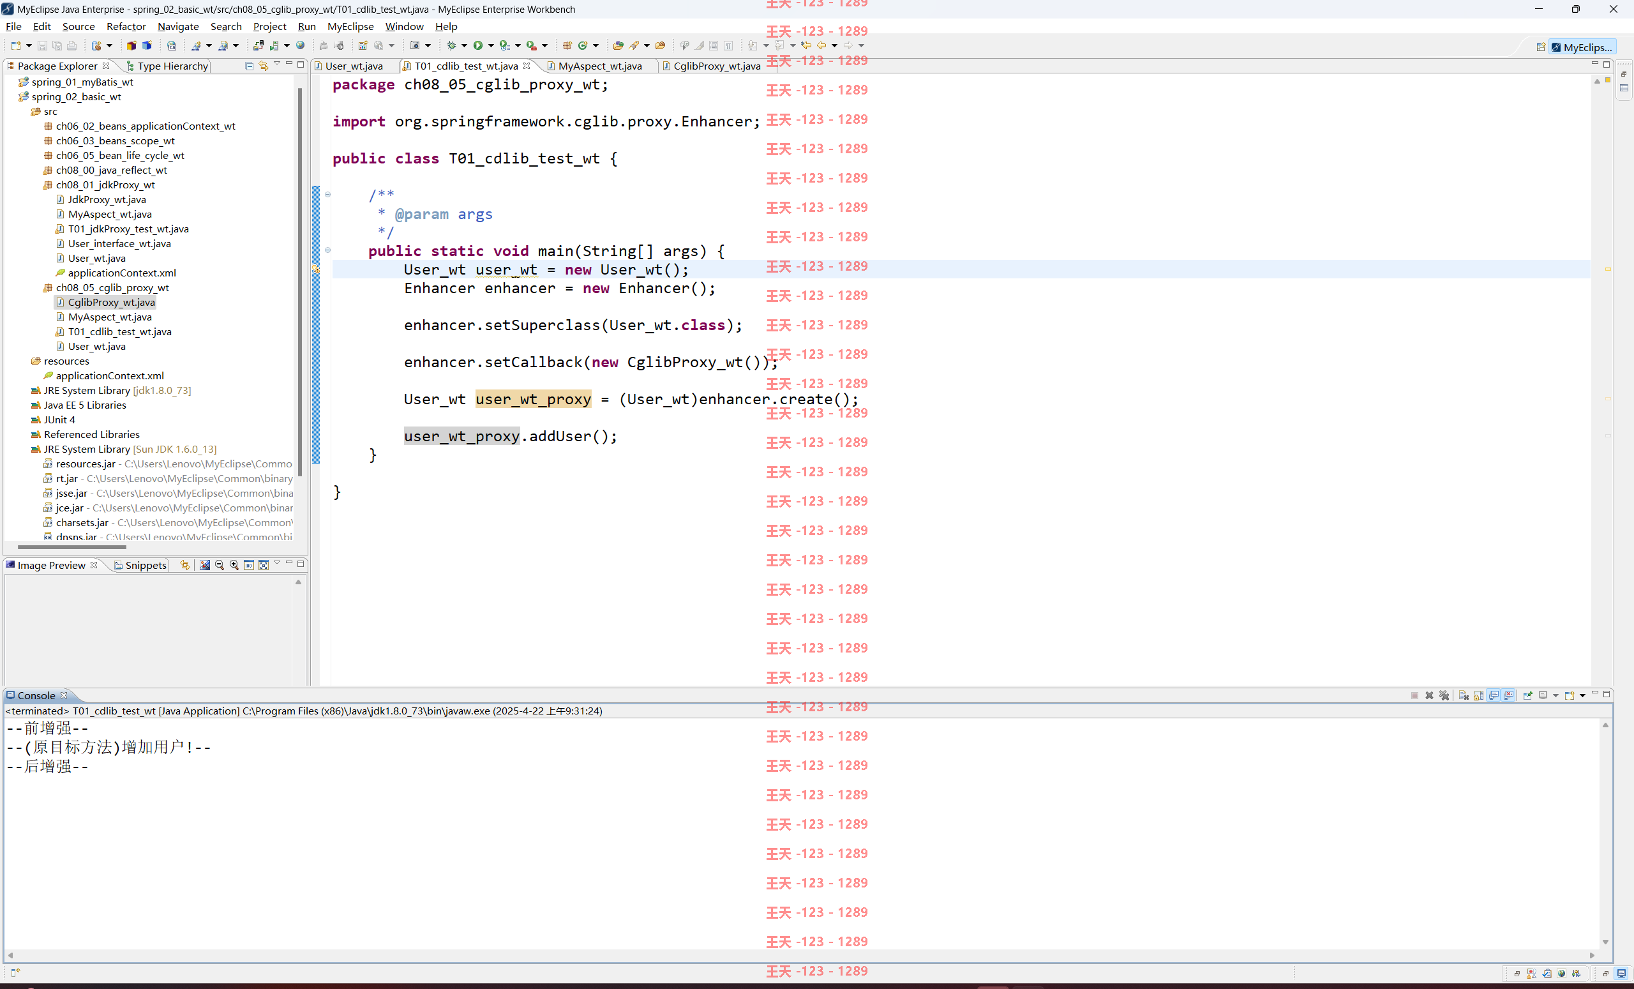This screenshot has height=989, width=1634.
Task: Click Remove Launch gray X in Console
Action: coord(1430,695)
